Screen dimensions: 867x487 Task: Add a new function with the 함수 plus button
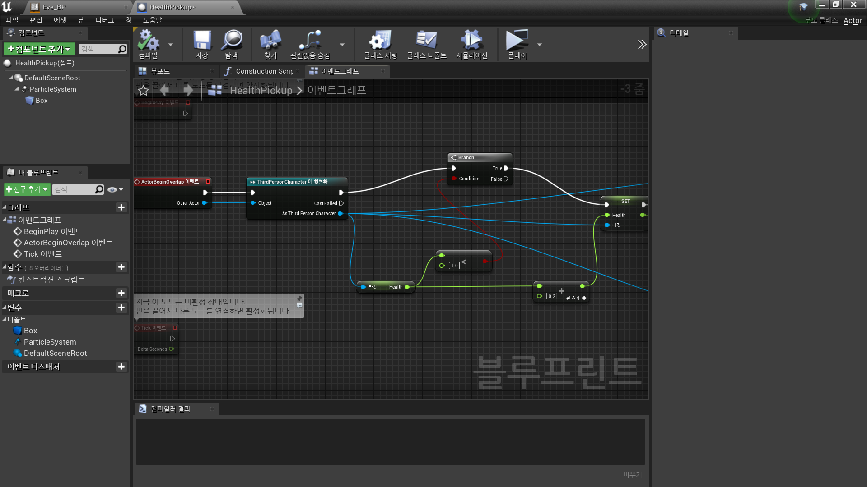pyautogui.click(x=121, y=267)
